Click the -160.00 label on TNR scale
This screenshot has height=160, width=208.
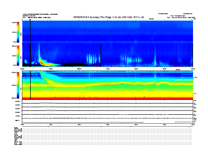click(14, 98)
